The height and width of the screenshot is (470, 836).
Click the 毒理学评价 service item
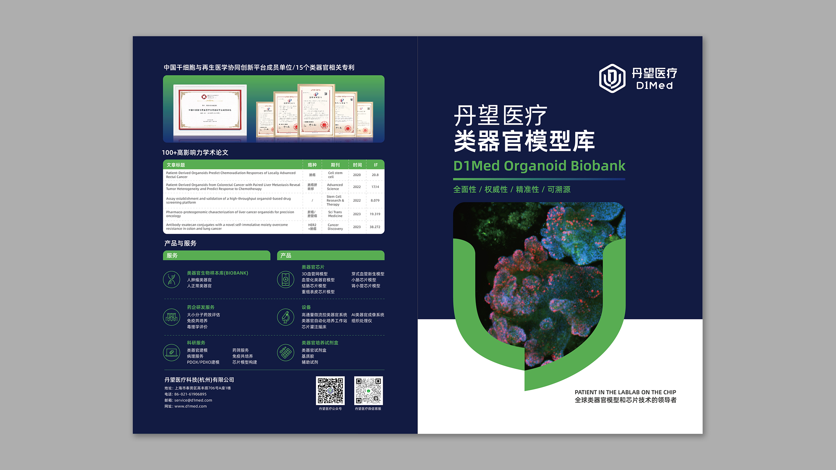197,327
